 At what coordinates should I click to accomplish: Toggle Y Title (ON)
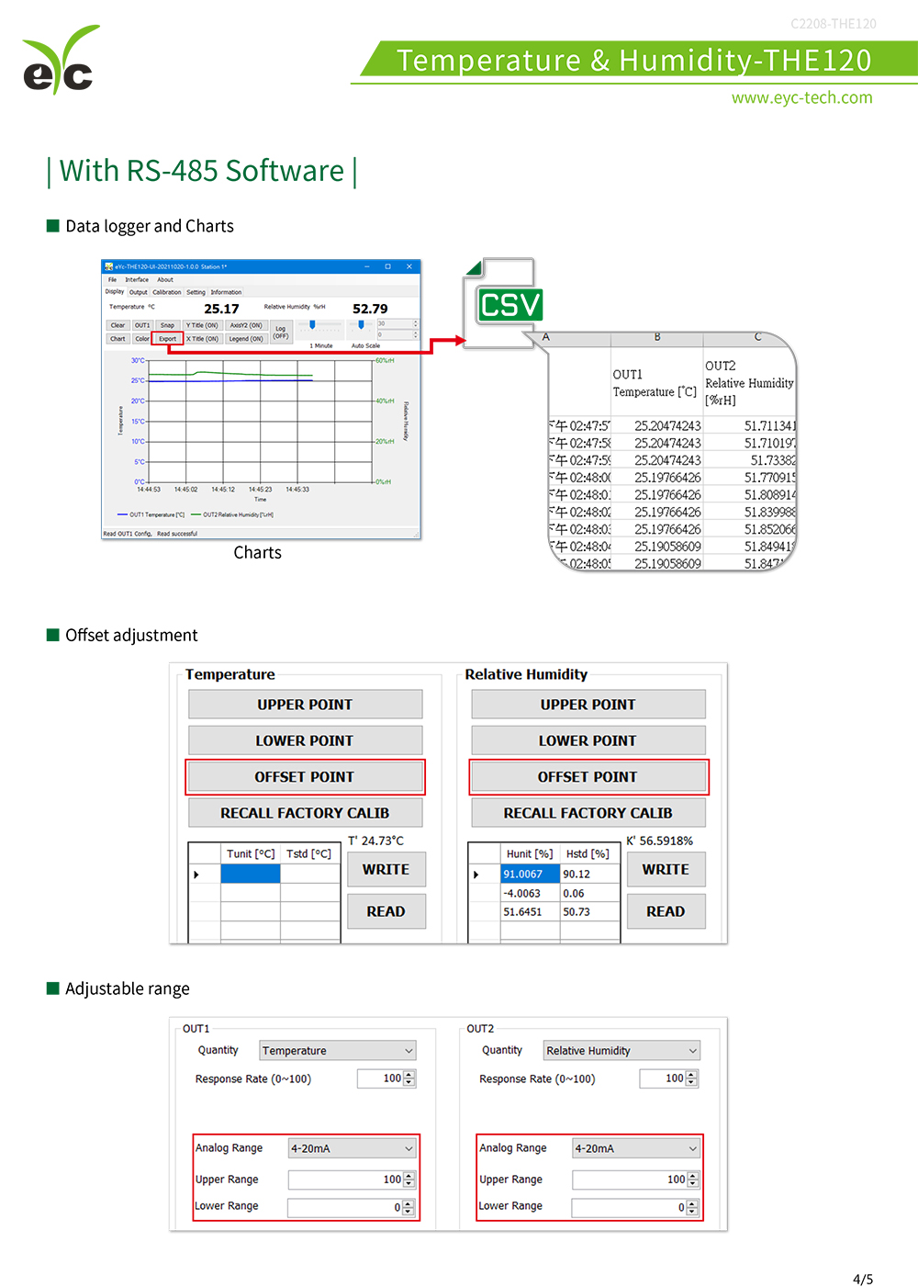[x=202, y=325]
